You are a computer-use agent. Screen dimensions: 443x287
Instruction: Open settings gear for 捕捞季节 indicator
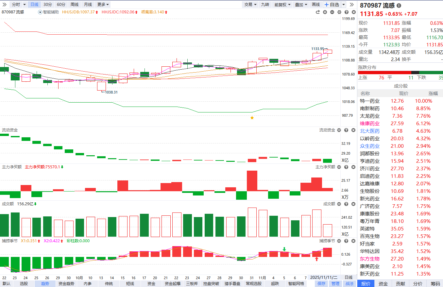[339, 241]
